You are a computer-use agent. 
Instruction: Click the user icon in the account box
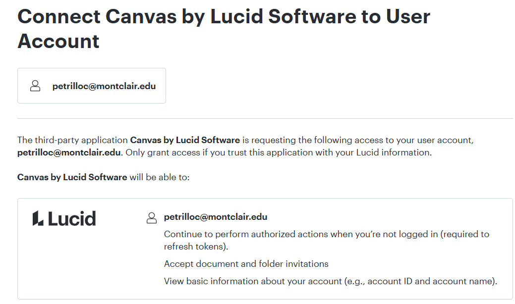point(35,86)
